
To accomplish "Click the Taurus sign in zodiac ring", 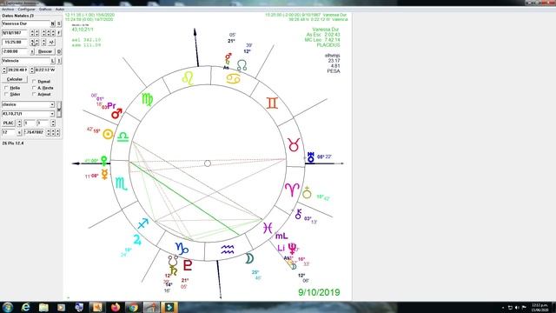I will click(294, 145).
